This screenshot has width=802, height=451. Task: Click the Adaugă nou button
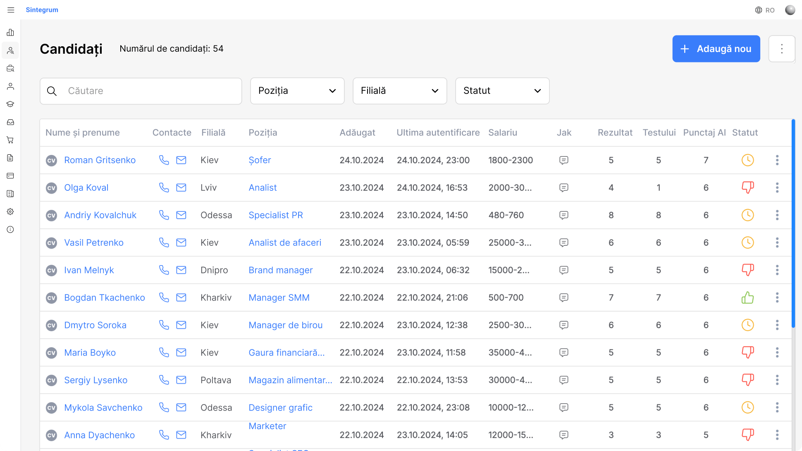(x=716, y=49)
